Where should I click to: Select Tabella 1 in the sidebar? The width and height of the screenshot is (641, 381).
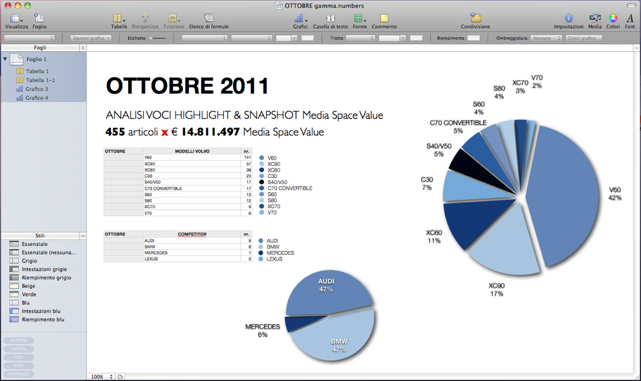coord(37,71)
